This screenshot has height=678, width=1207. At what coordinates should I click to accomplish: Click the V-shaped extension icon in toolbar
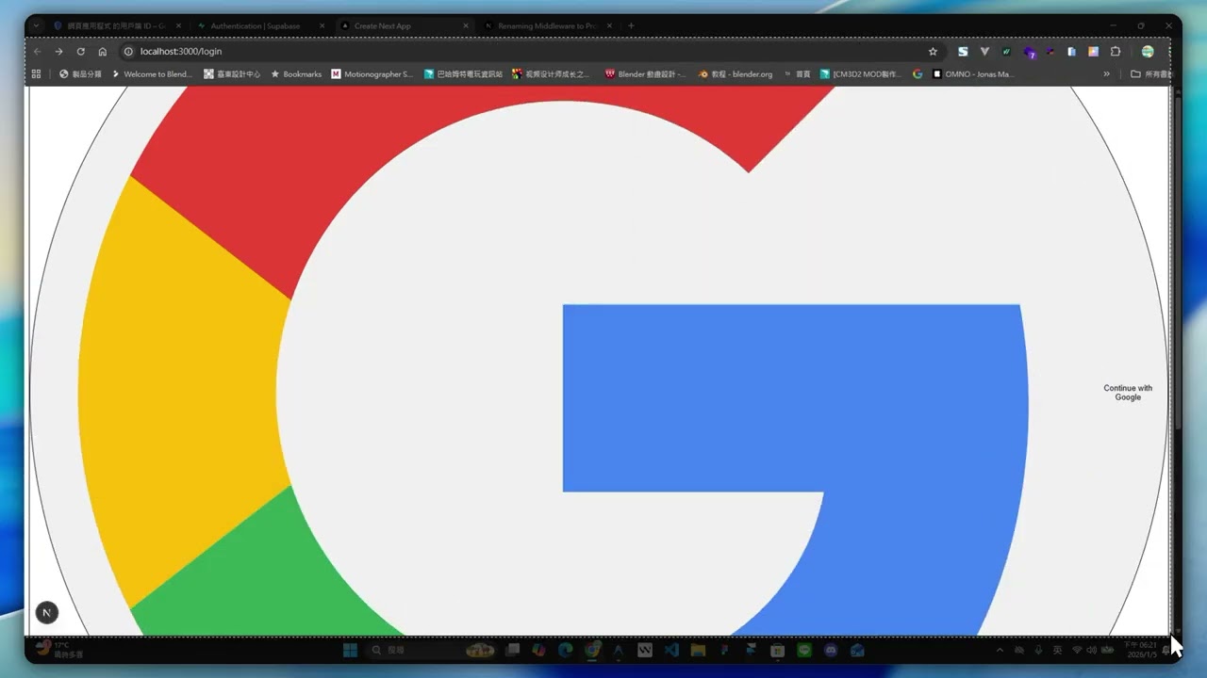[x=984, y=51]
